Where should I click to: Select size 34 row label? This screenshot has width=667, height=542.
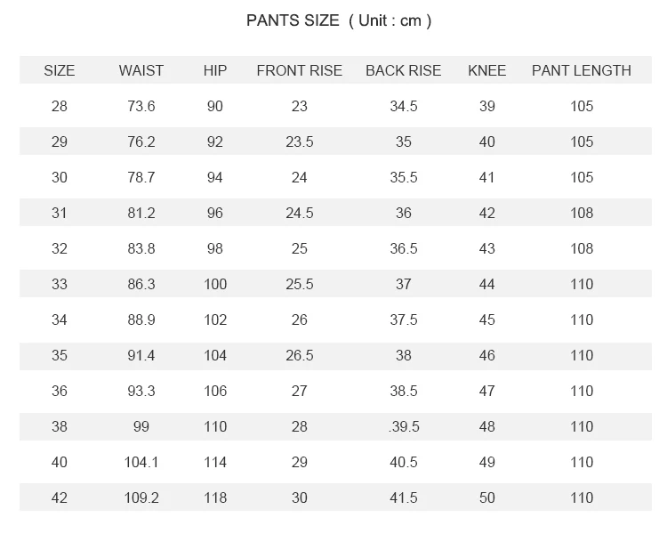(59, 320)
